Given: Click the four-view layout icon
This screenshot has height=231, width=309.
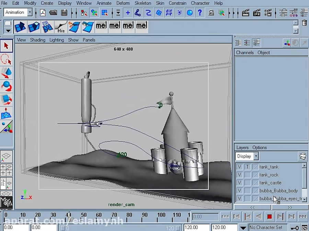Looking at the screenshot, I should click(7, 170).
